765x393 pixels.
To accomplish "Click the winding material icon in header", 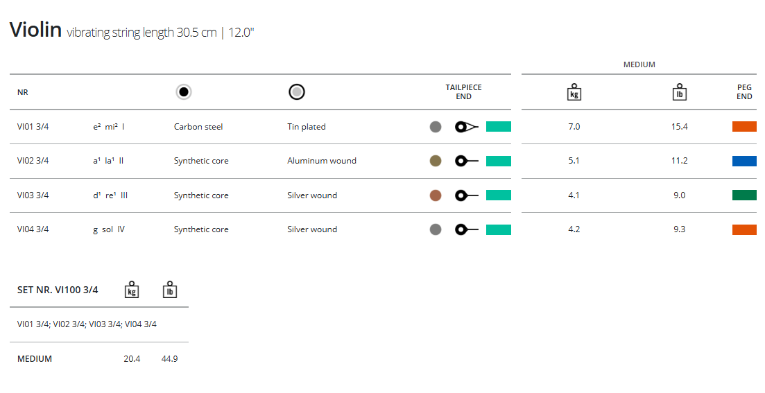I will 297,91.
